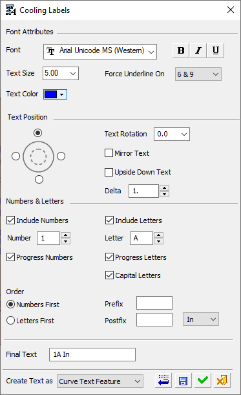
Task: Click the Prefix input field
Action: tap(154, 303)
